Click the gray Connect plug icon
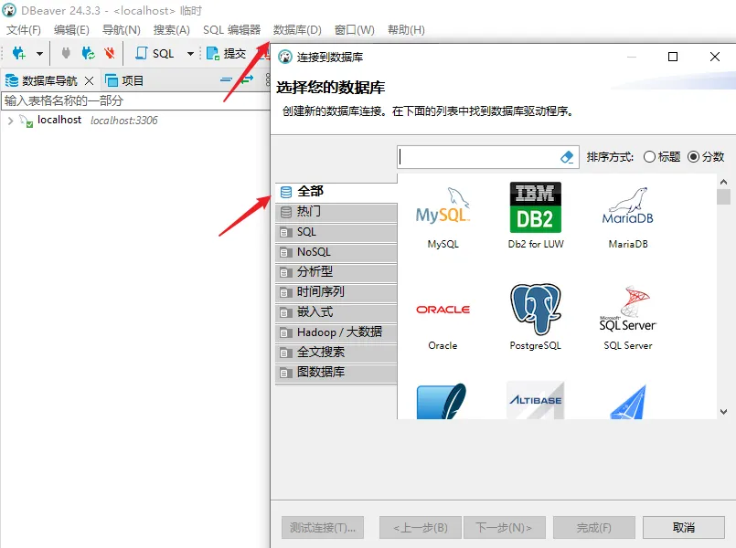Screen dimensions: 736x548 tap(66, 54)
